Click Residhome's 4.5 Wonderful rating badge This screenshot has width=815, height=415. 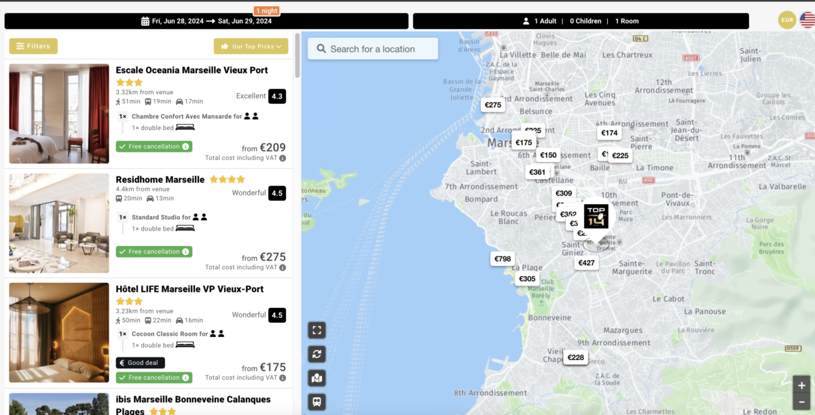coord(277,193)
